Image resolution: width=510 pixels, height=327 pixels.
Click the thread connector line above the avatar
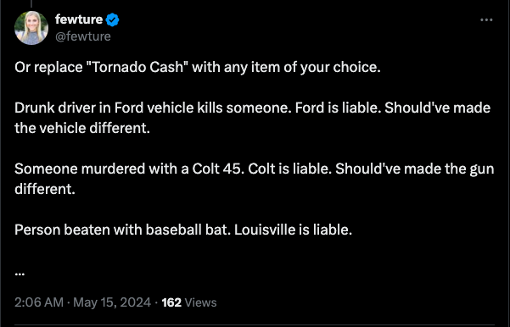tap(31, 3)
